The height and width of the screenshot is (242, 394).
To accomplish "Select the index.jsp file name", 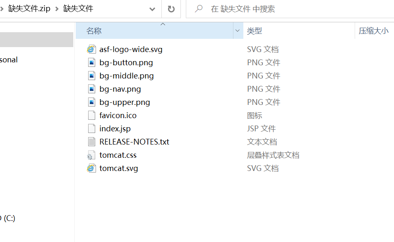I will 115,129.
